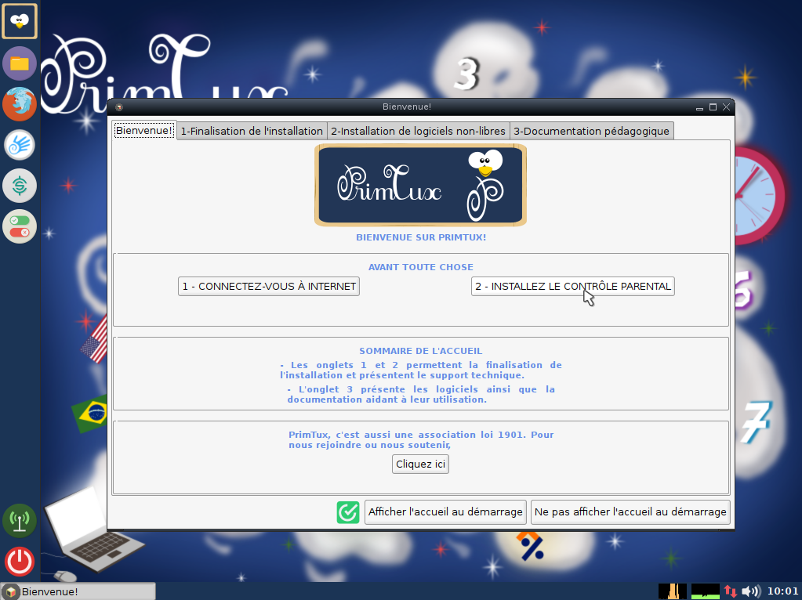
Task: Click the SOMMAIRE DE L'ACCUEIL heading
Action: click(421, 351)
